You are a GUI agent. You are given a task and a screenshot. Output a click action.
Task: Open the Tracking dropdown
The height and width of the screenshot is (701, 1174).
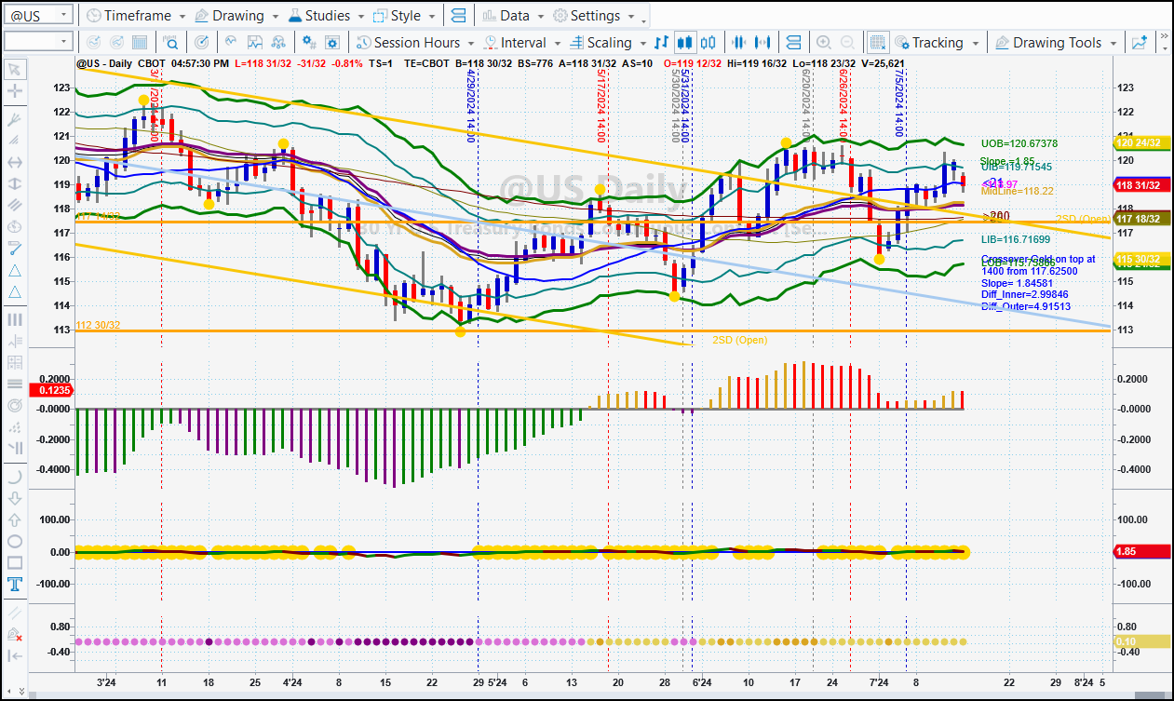coord(936,42)
